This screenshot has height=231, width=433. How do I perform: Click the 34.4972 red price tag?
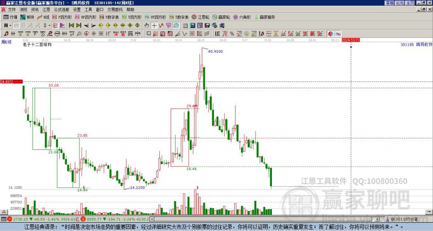pos(11,81)
